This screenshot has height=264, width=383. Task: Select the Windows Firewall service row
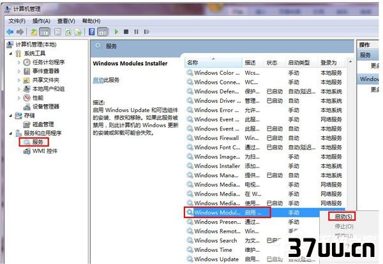coord(265,138)
